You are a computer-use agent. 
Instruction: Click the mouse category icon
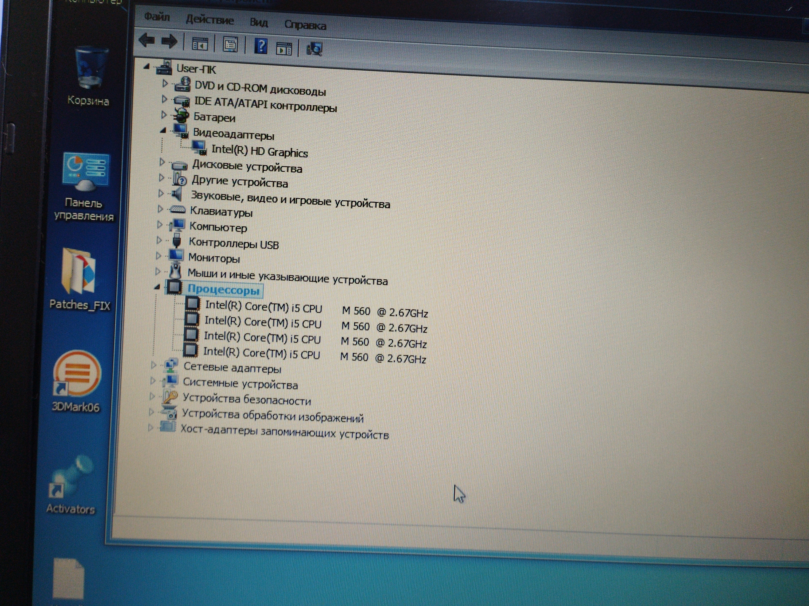point(175,271)
